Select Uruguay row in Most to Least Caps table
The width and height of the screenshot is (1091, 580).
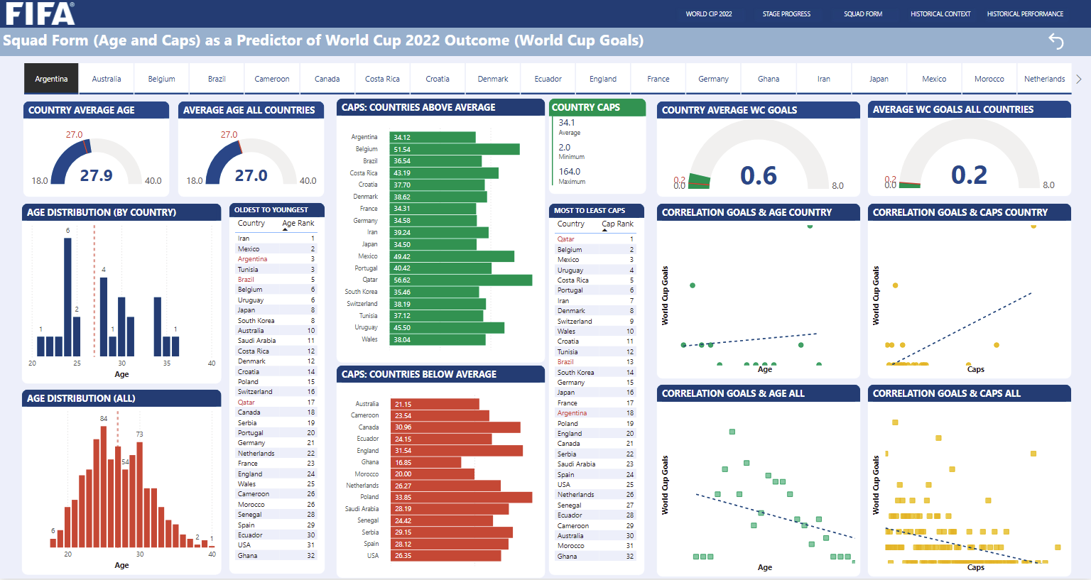(596, 270)
